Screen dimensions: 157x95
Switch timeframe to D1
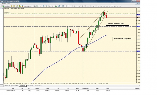tap(115, 6)
